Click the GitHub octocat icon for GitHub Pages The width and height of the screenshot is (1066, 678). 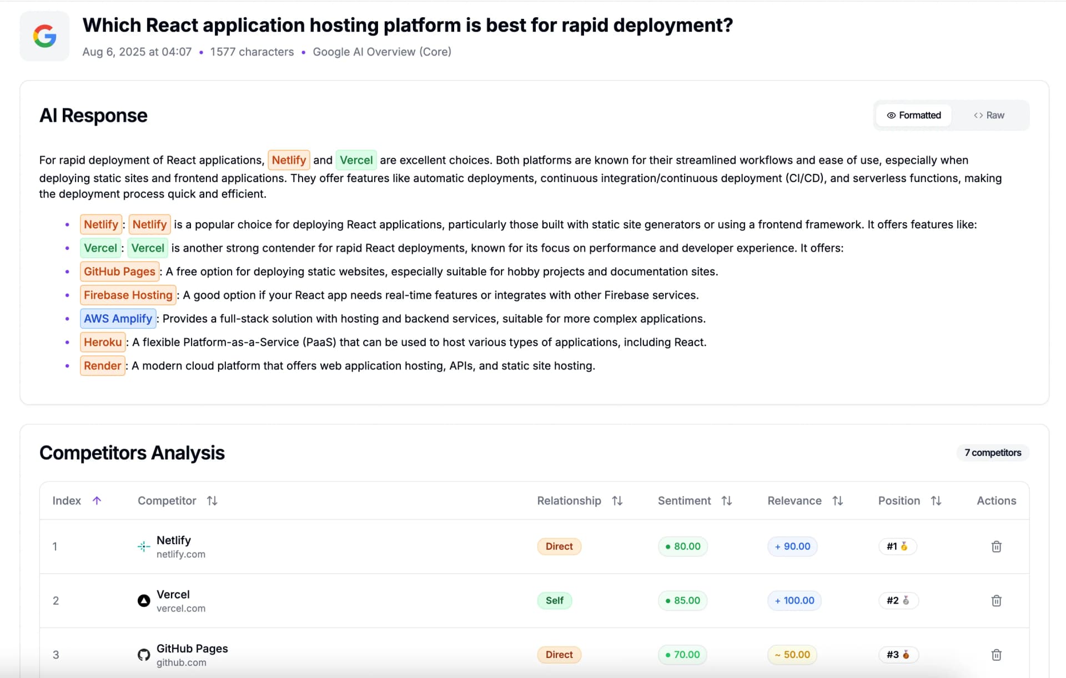click(x=143, y=655)
